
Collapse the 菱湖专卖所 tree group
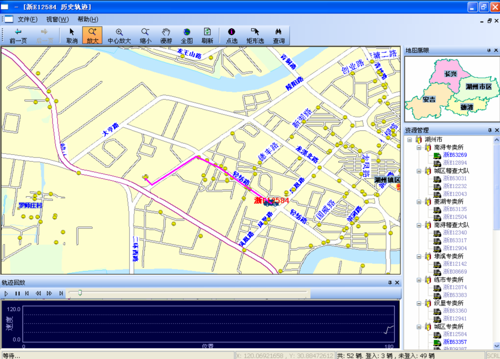tap(419, 202)
